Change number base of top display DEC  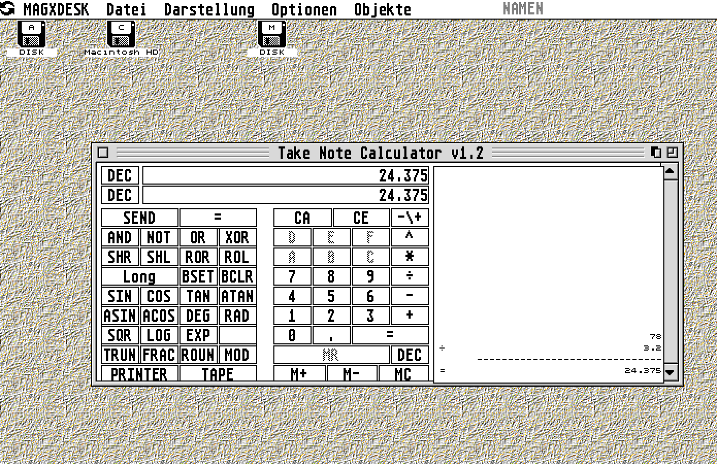[120, 176]
